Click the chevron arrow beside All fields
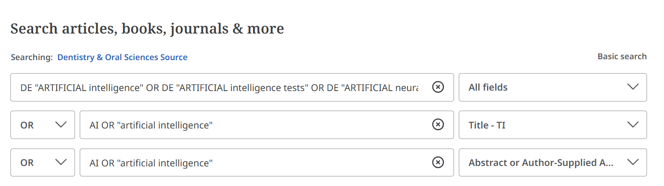The height and width of the screenshot is (186, 664). pyautogui.click(x=633, y=87)
